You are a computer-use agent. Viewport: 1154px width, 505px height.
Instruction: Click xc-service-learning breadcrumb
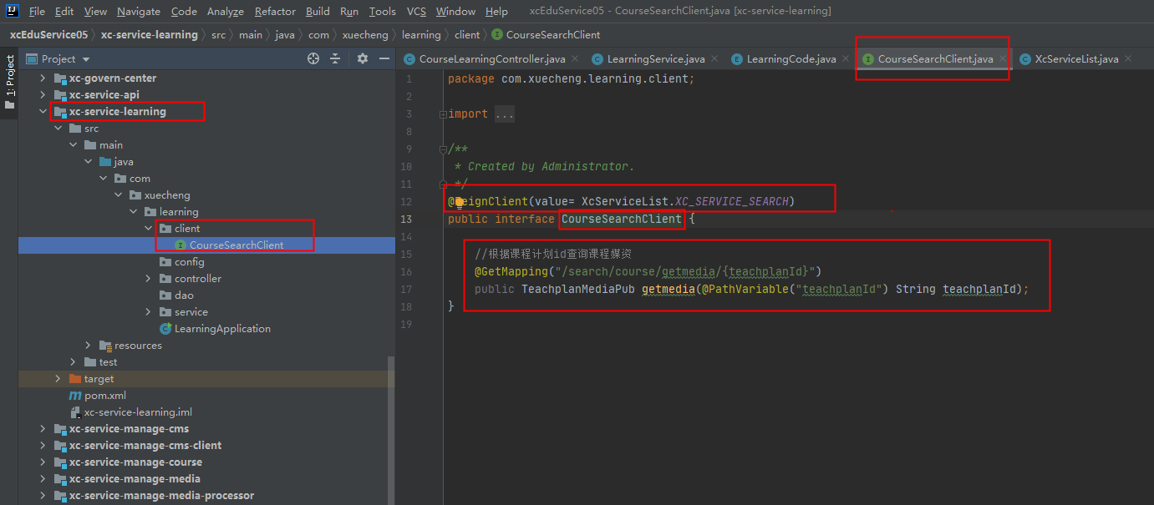pos(150,35)
